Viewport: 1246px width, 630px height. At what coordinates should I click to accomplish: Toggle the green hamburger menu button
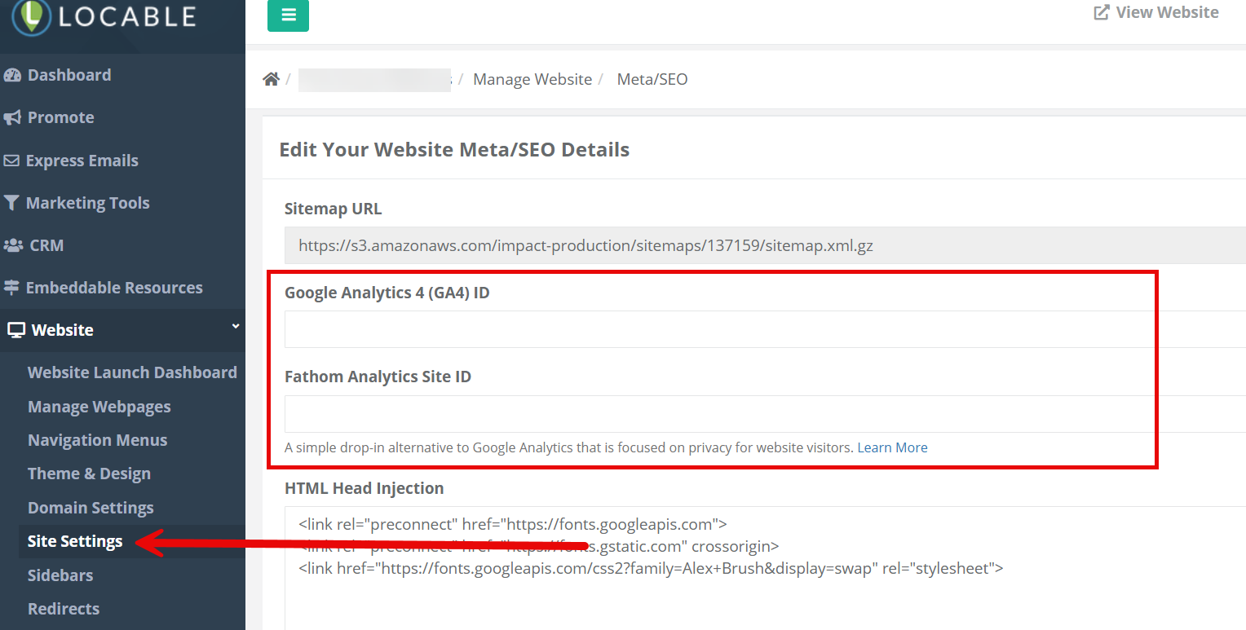tap(288, 15)
